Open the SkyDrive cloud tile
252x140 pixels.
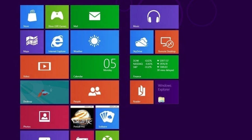(x=142, y=42)
